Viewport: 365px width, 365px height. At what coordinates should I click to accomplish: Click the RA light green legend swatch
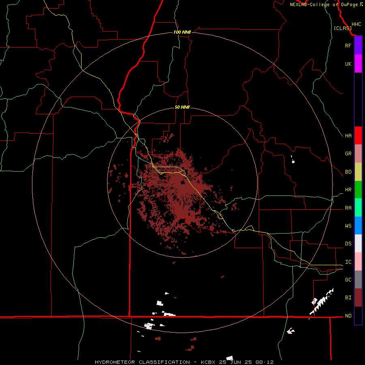coord(358,208)
